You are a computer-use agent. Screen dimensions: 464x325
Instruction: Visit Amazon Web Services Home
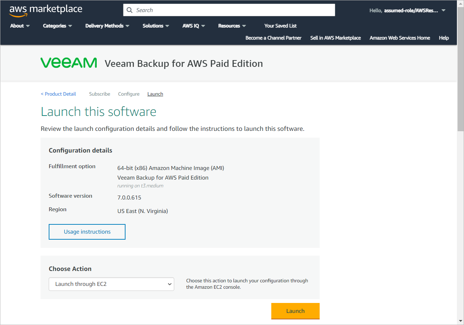click(x=400, y=38)
